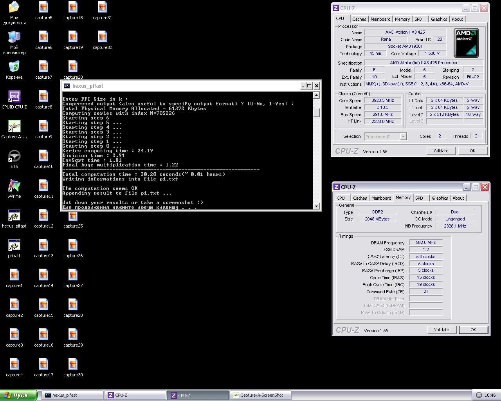The width and height of the screenshot is (501, 401).
Task: Click the Bus Speed 291.0 MHz value
Action: point(382,114)
